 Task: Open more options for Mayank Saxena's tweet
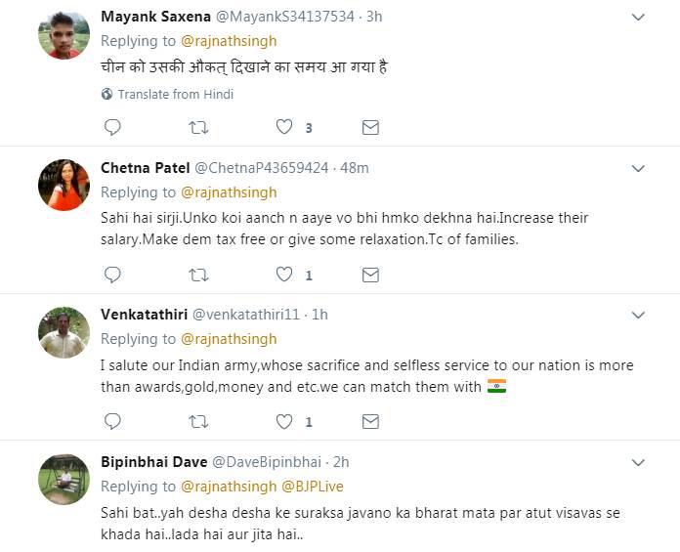(x=638, y=18)
